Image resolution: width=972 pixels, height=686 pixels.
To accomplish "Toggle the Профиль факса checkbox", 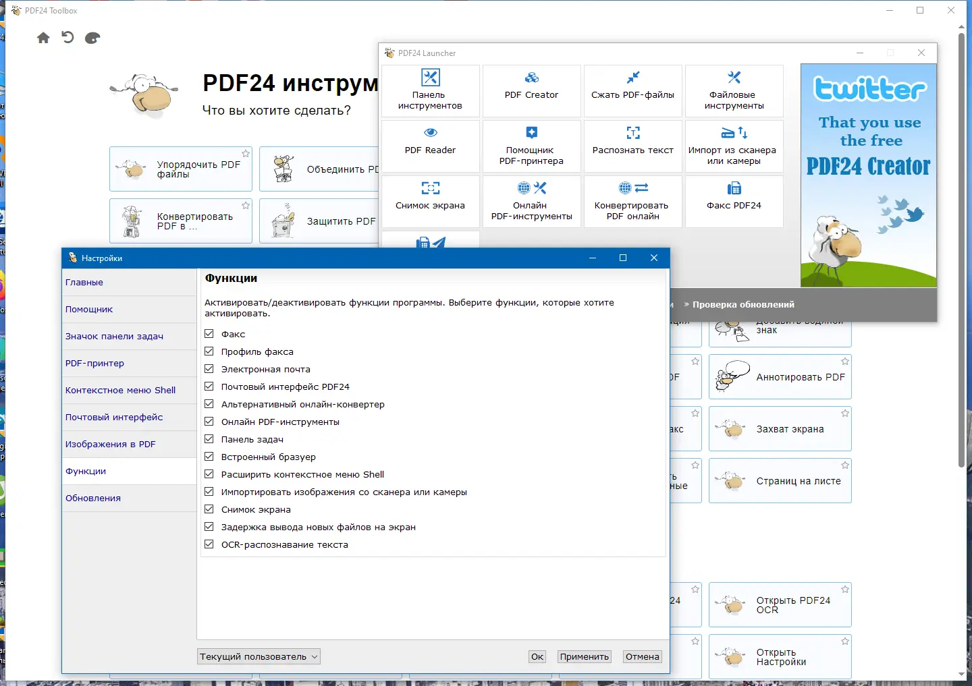I will 209,351.
